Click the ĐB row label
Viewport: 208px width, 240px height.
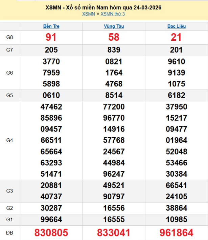(9, 233)
